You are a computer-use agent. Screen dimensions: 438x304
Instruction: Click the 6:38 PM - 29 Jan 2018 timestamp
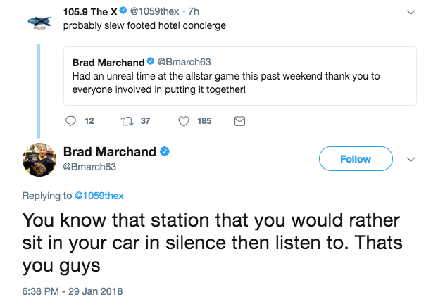click(x=73, y=291)
